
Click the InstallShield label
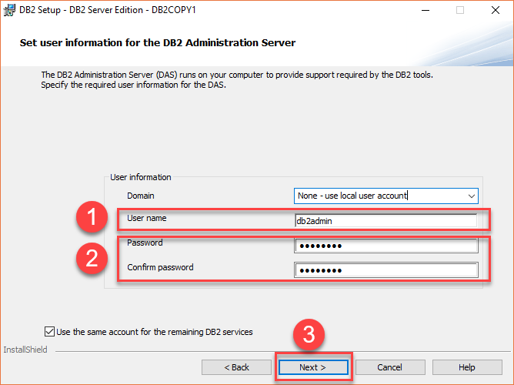[x=25, y=350]
